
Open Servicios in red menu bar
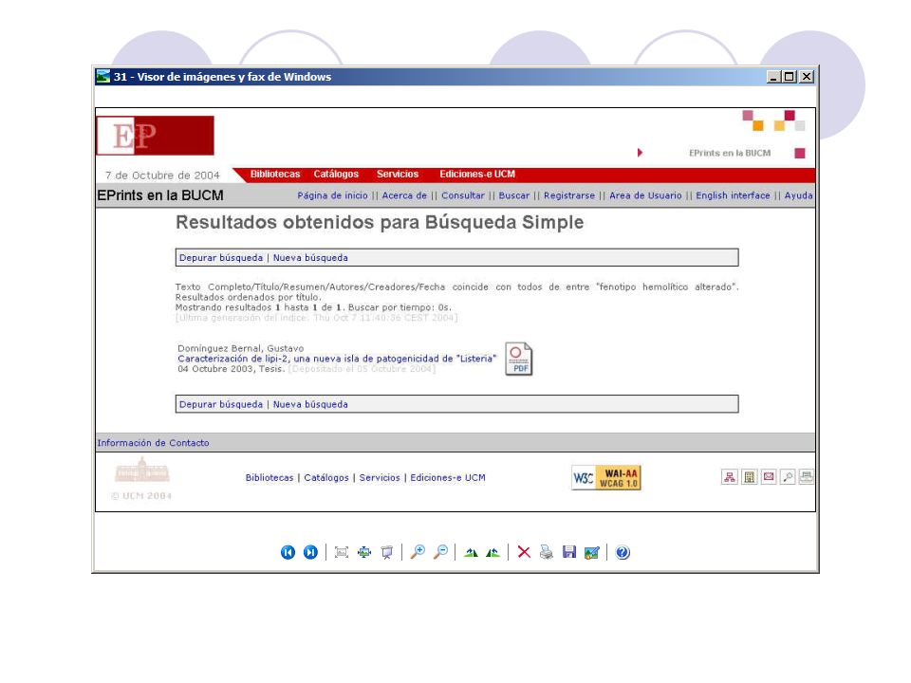pos(398,175)
